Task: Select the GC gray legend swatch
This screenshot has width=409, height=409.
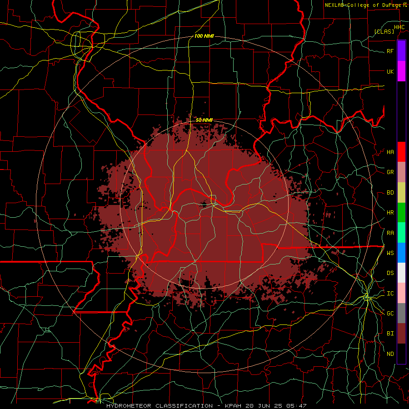Action: (401, 313)
